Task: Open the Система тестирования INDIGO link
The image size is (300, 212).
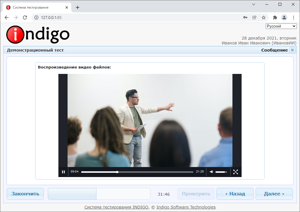Action: [x=116, y=207]
